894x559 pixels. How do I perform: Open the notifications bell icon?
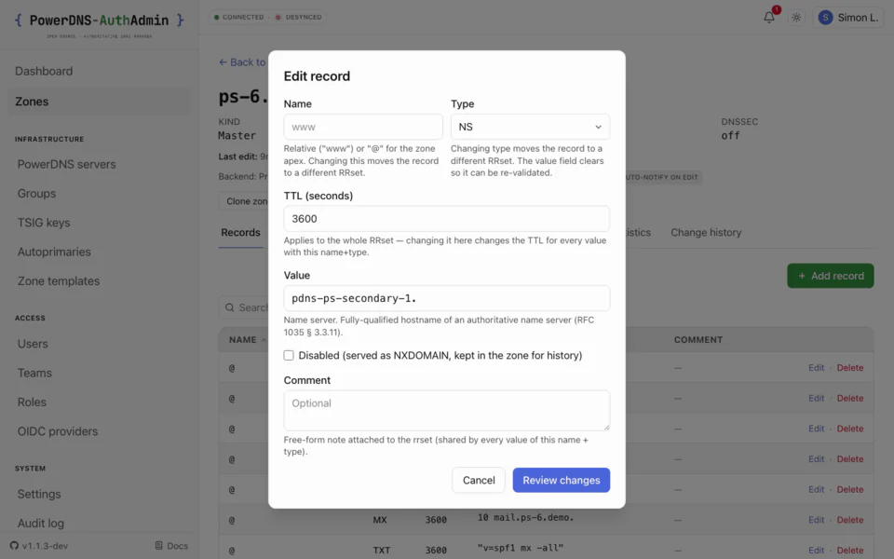click(769, 17)
